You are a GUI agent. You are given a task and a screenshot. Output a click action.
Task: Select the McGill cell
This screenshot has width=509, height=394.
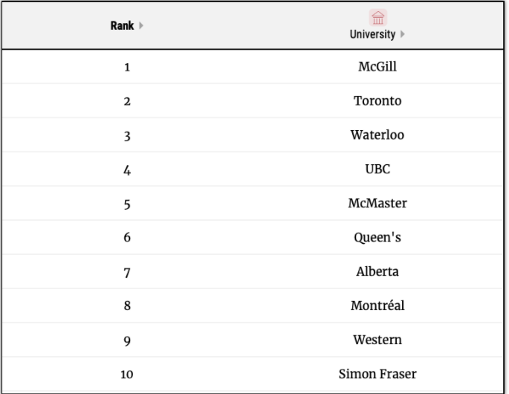pyautogui.click(x=377, y=67)
